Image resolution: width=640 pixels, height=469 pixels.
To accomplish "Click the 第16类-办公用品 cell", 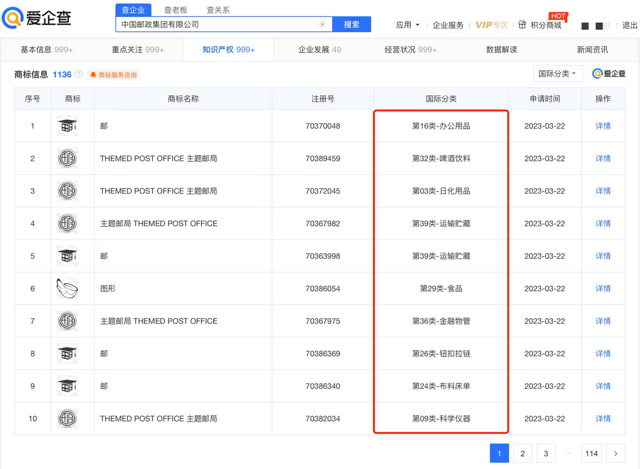I will 441,126.
